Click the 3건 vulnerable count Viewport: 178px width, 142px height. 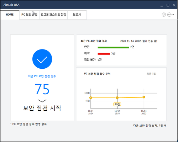click(x=113, y=53)
